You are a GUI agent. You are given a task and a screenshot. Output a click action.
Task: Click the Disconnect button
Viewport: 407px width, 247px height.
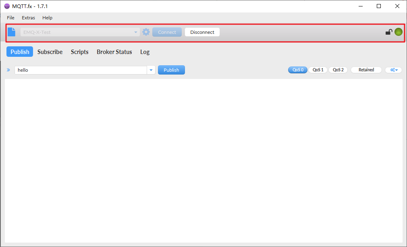[x=202, y=32]
